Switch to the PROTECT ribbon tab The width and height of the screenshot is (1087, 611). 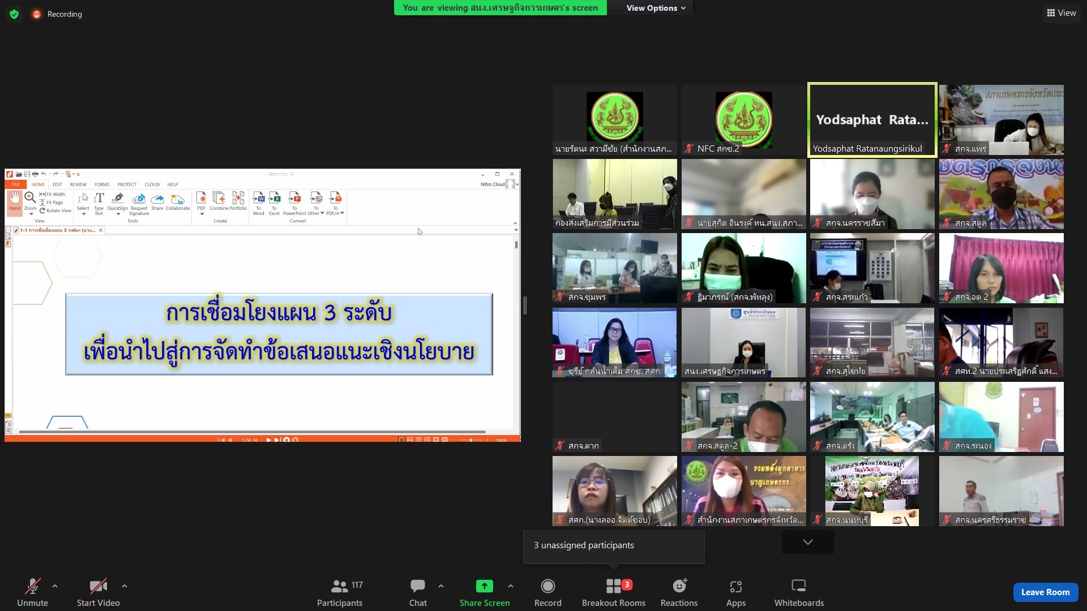[127, 184]
